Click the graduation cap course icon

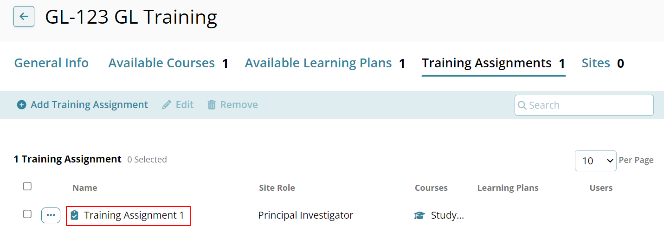419,215
